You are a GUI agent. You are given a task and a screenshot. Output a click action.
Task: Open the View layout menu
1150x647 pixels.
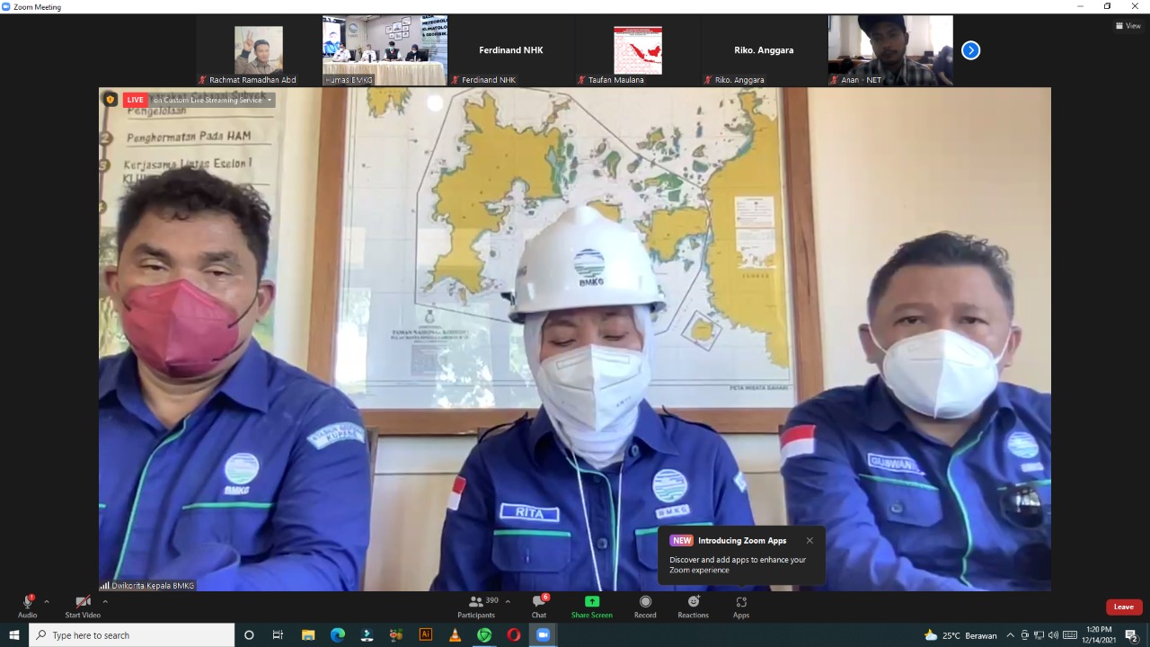(x=1128, y=26)
